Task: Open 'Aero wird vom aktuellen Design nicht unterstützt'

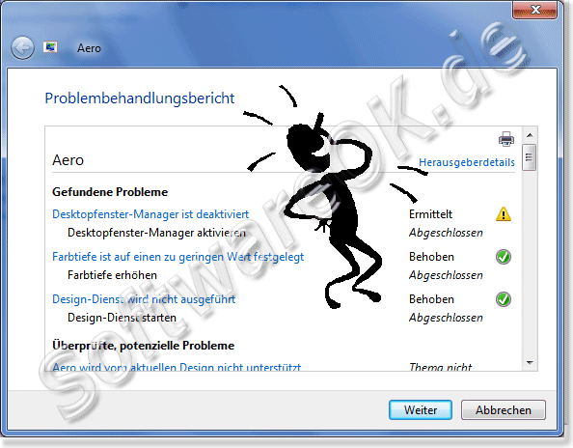Action: [x=177, y=367]
